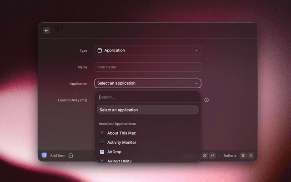Click the K key shortcut badge
The height and width of the screenshot is (182, 291).
(x=251, y=156)
